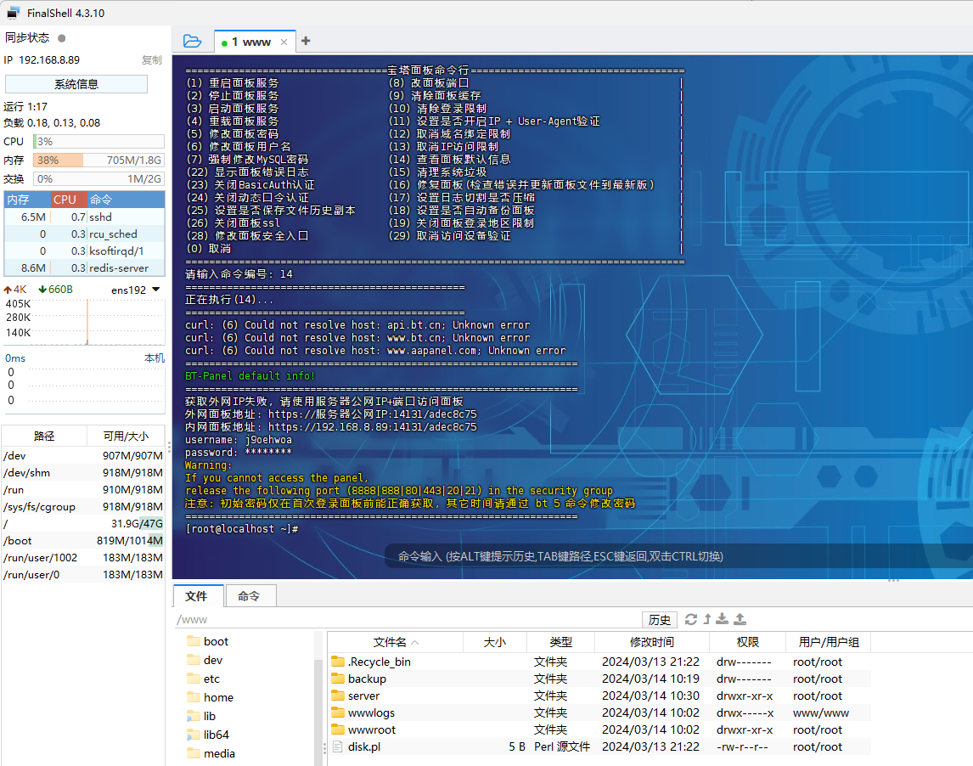Sort files by 修改时间 column header
This screenshot has height=766, width=973.
click(652, 642)
